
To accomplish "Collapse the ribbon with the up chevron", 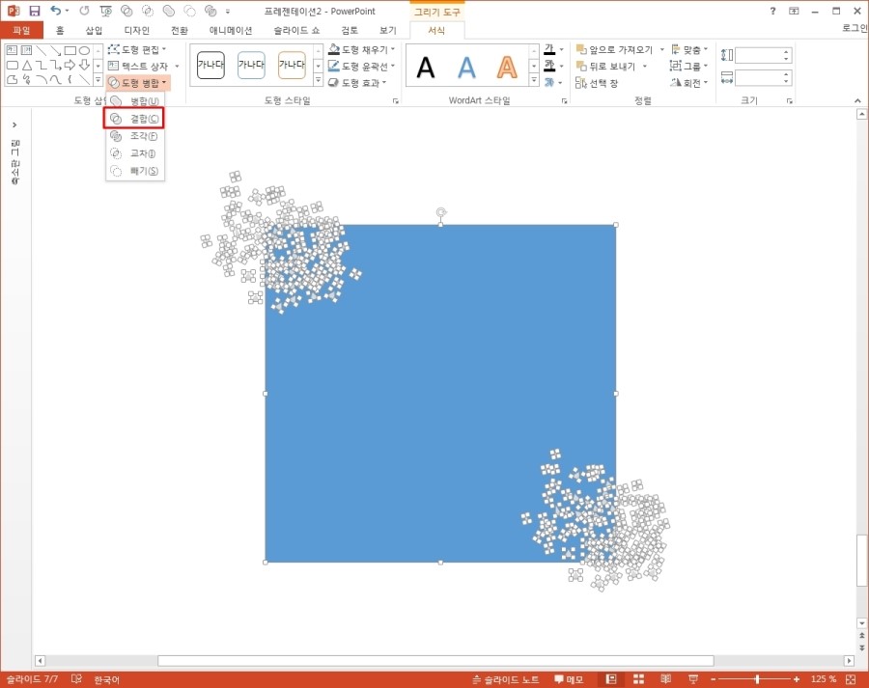I will pos(857,100).
